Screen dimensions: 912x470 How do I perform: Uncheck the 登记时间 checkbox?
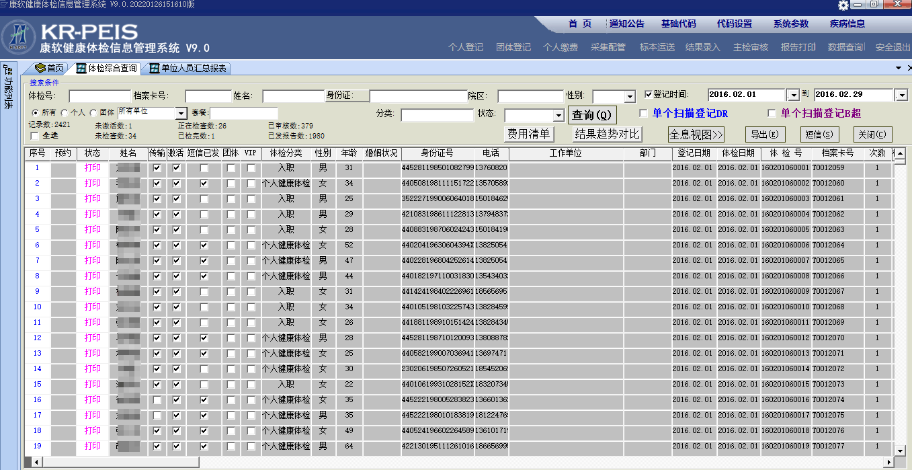click(648, 95)
